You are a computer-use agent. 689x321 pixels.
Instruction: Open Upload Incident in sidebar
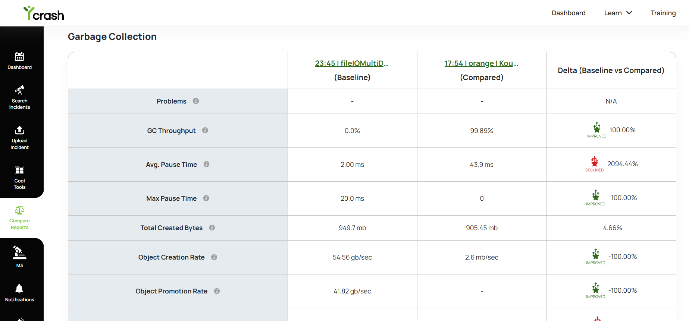(x=19, y=138)
